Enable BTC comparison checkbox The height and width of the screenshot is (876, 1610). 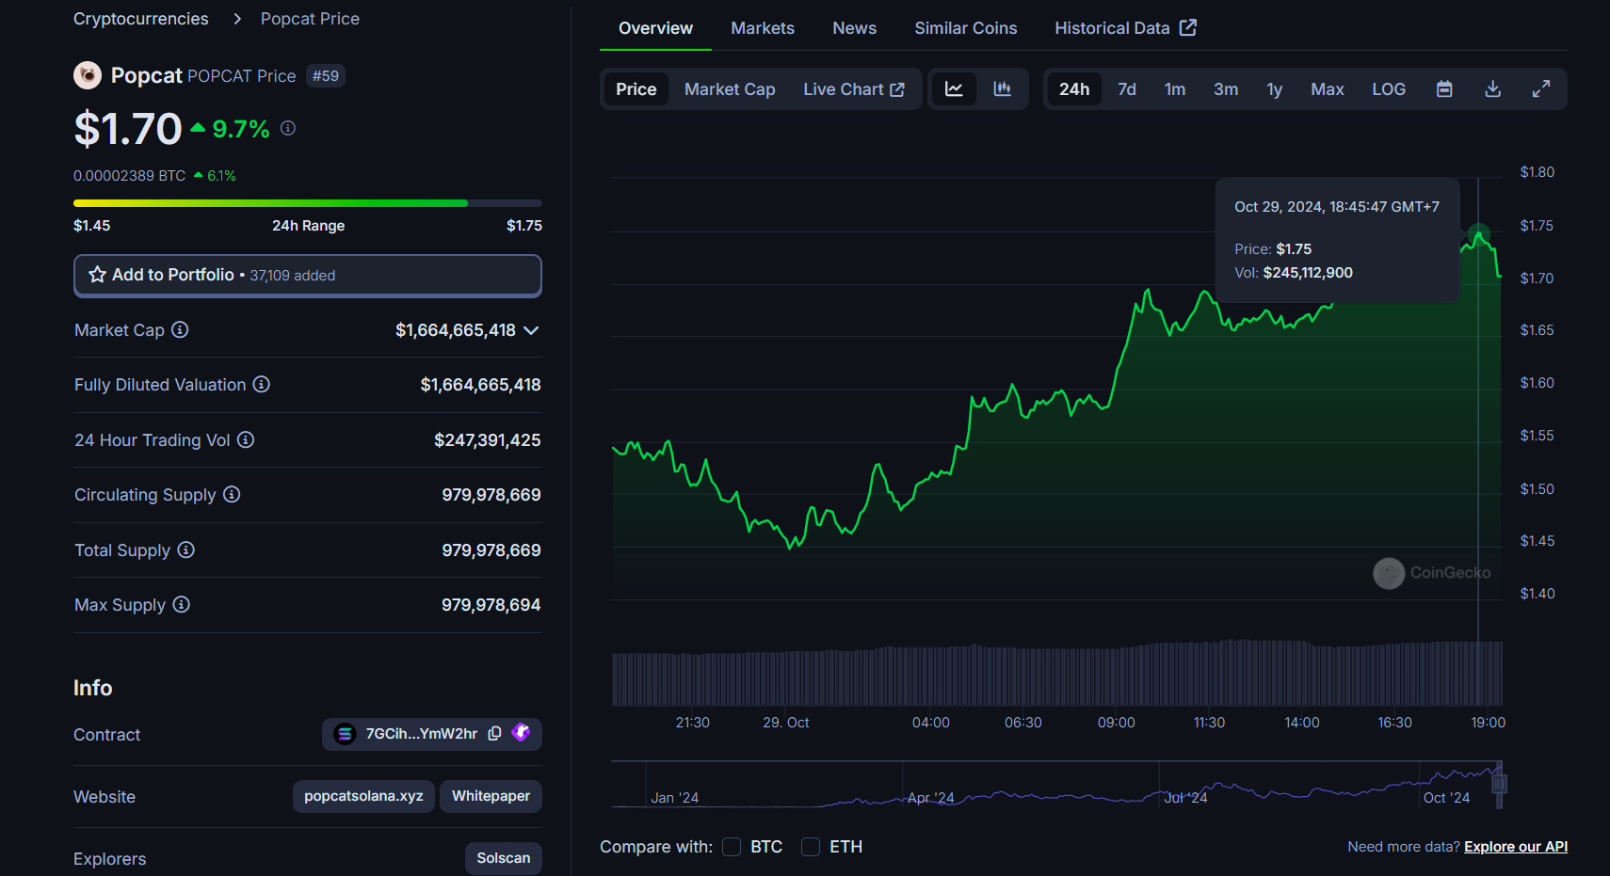(x=732, y=847)
